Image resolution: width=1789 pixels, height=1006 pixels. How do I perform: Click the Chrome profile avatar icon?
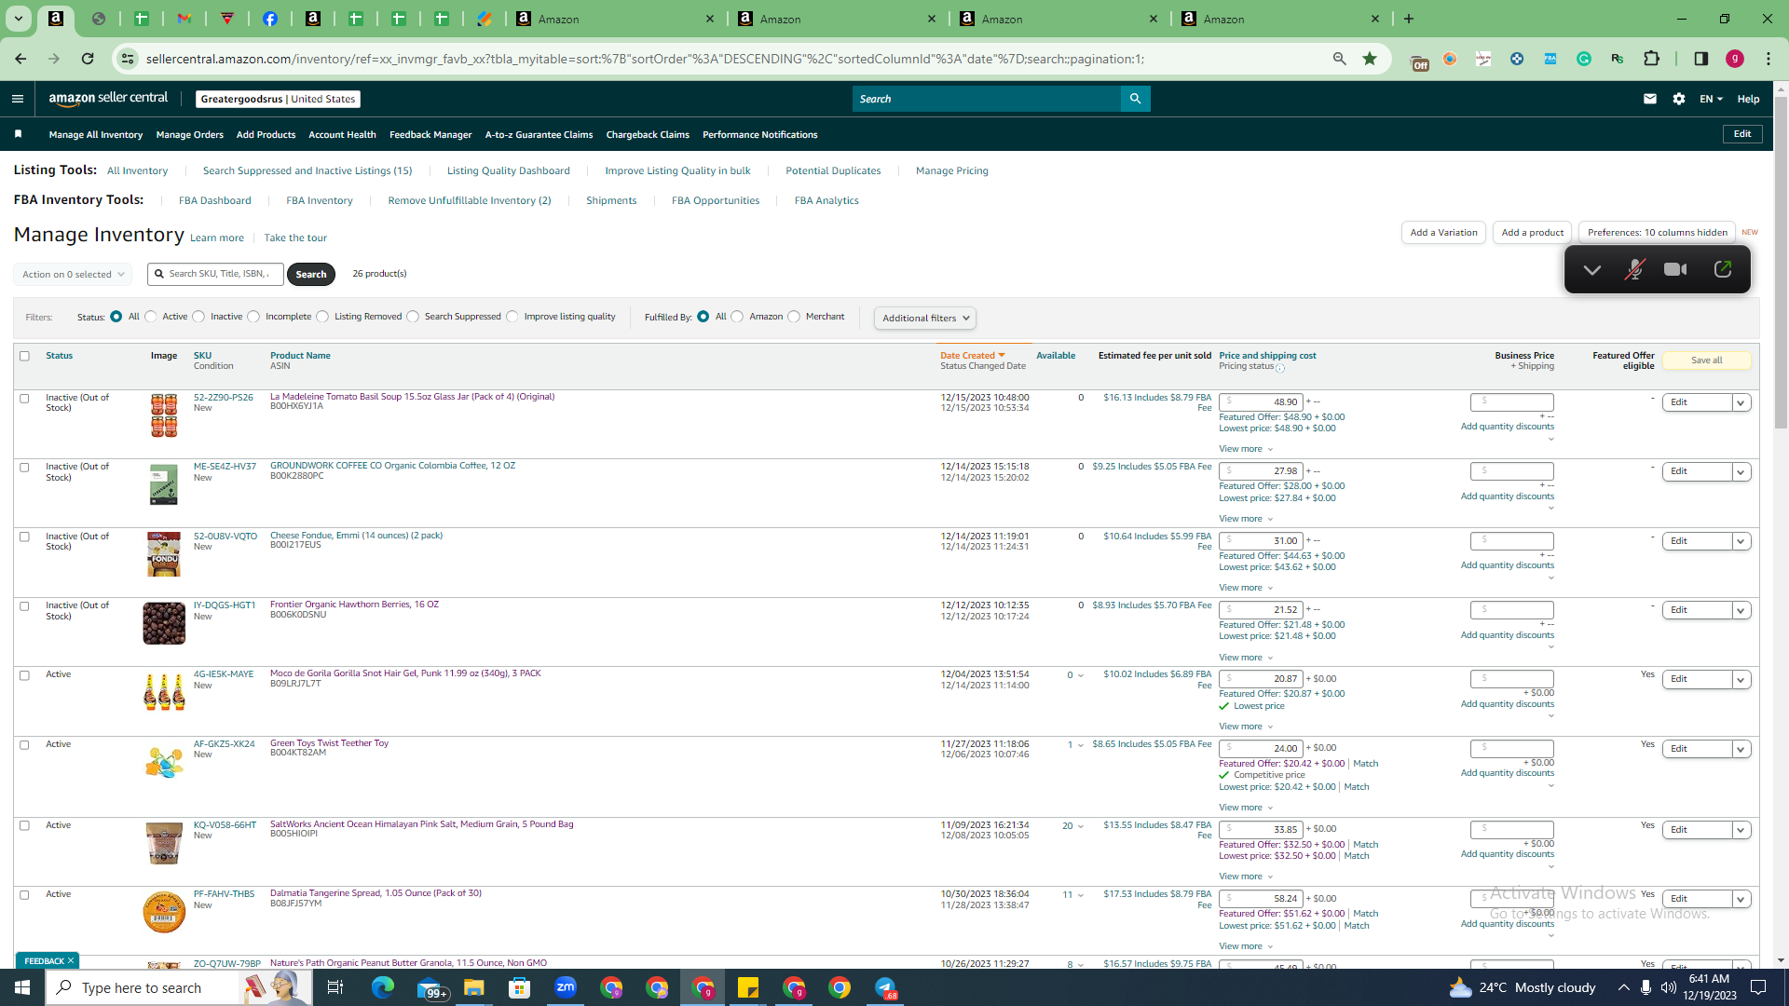1735,59
